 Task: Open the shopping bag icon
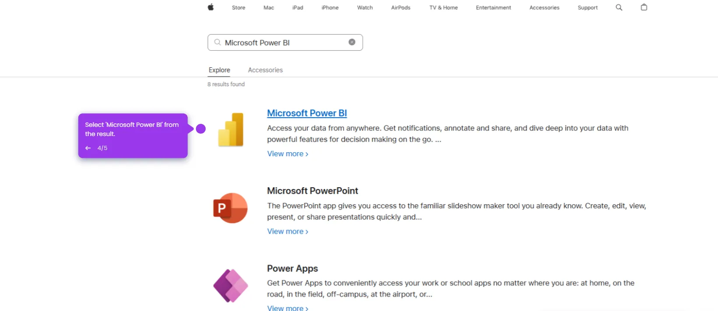tap(644, 7)
